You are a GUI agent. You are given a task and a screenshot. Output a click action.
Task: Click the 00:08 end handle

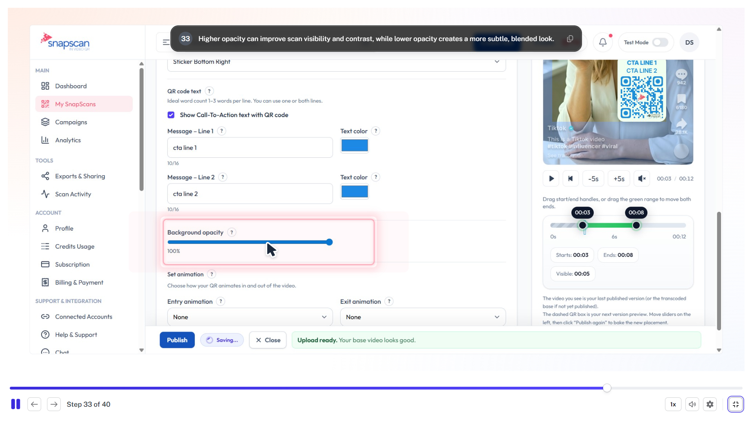coord(636,225)
